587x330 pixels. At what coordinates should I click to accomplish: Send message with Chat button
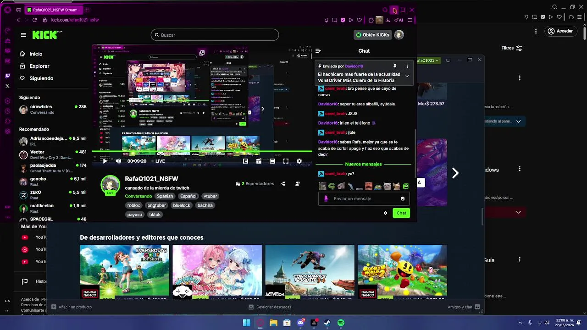pos(401,213)
